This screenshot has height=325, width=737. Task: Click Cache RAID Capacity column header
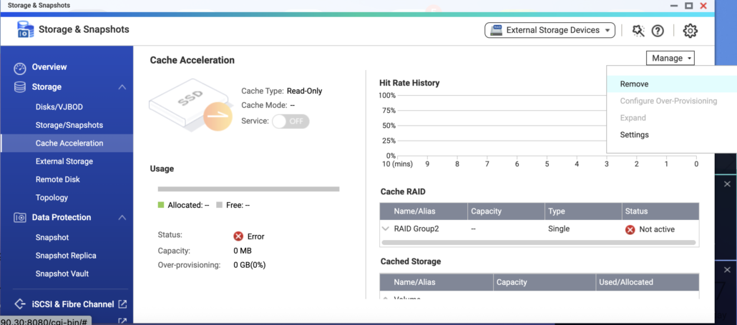pos(506,211)
